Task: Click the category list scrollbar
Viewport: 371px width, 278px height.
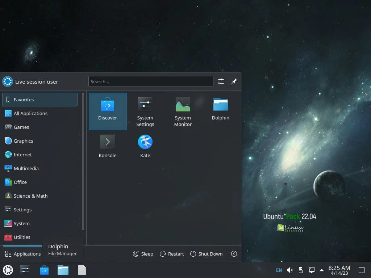Action: coord(83,161)
